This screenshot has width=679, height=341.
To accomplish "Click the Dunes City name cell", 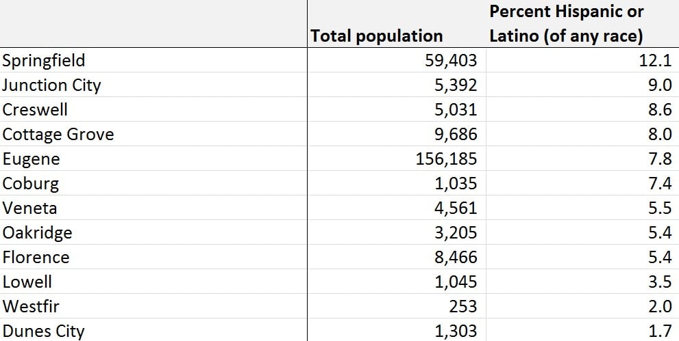I will pos(153,330).
